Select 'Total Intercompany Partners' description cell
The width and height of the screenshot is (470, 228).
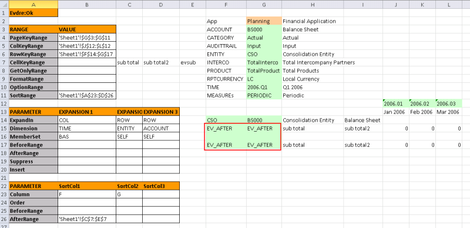319,62
